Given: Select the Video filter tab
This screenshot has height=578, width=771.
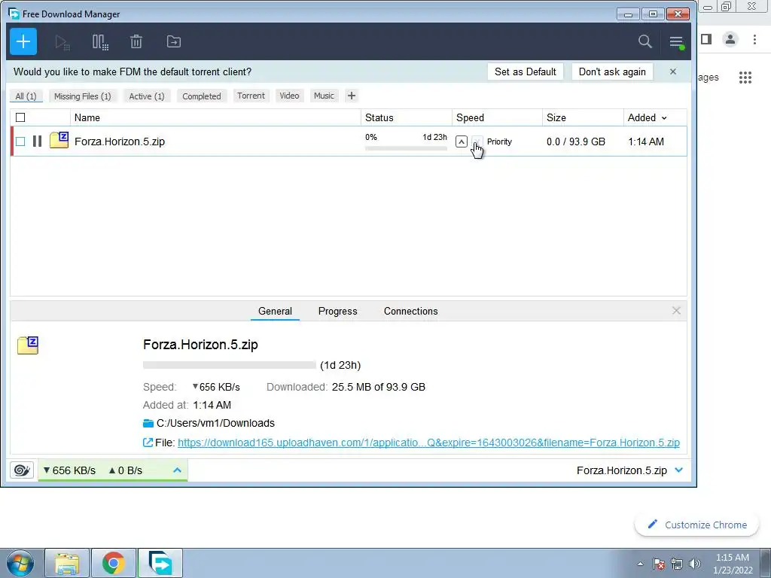Looking at the screenshot, I should tap(289, 96).
